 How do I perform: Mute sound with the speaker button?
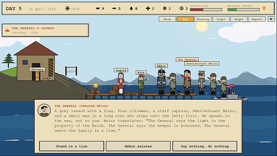point(271,19)
